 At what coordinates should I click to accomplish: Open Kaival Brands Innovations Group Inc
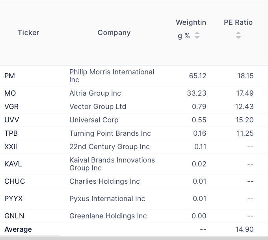(112, 164)
